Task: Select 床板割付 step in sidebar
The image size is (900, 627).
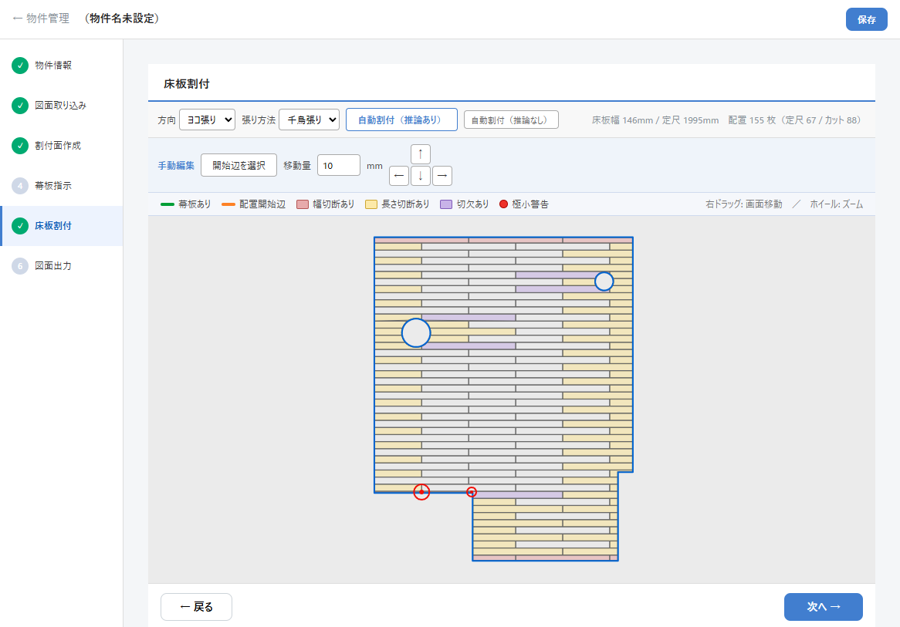Action: tap(62, 226)
